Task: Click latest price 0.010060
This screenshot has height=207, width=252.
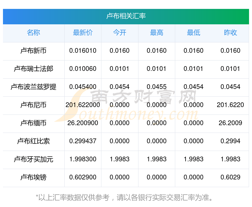Action: (83, 69)
